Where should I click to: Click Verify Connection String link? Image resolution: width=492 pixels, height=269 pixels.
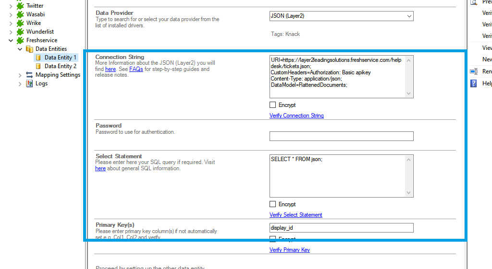tap(296, 116)
